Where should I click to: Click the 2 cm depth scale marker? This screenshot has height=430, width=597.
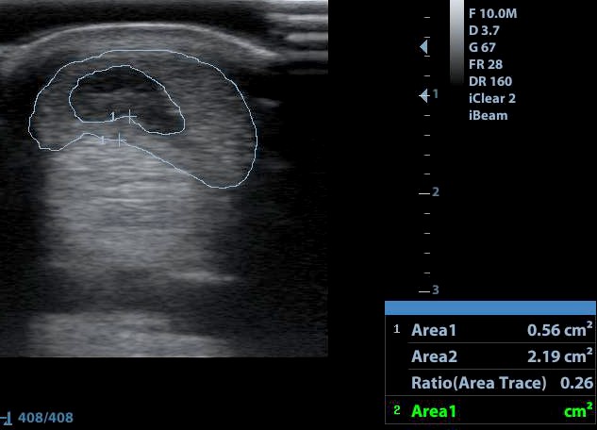pos(429,192)
